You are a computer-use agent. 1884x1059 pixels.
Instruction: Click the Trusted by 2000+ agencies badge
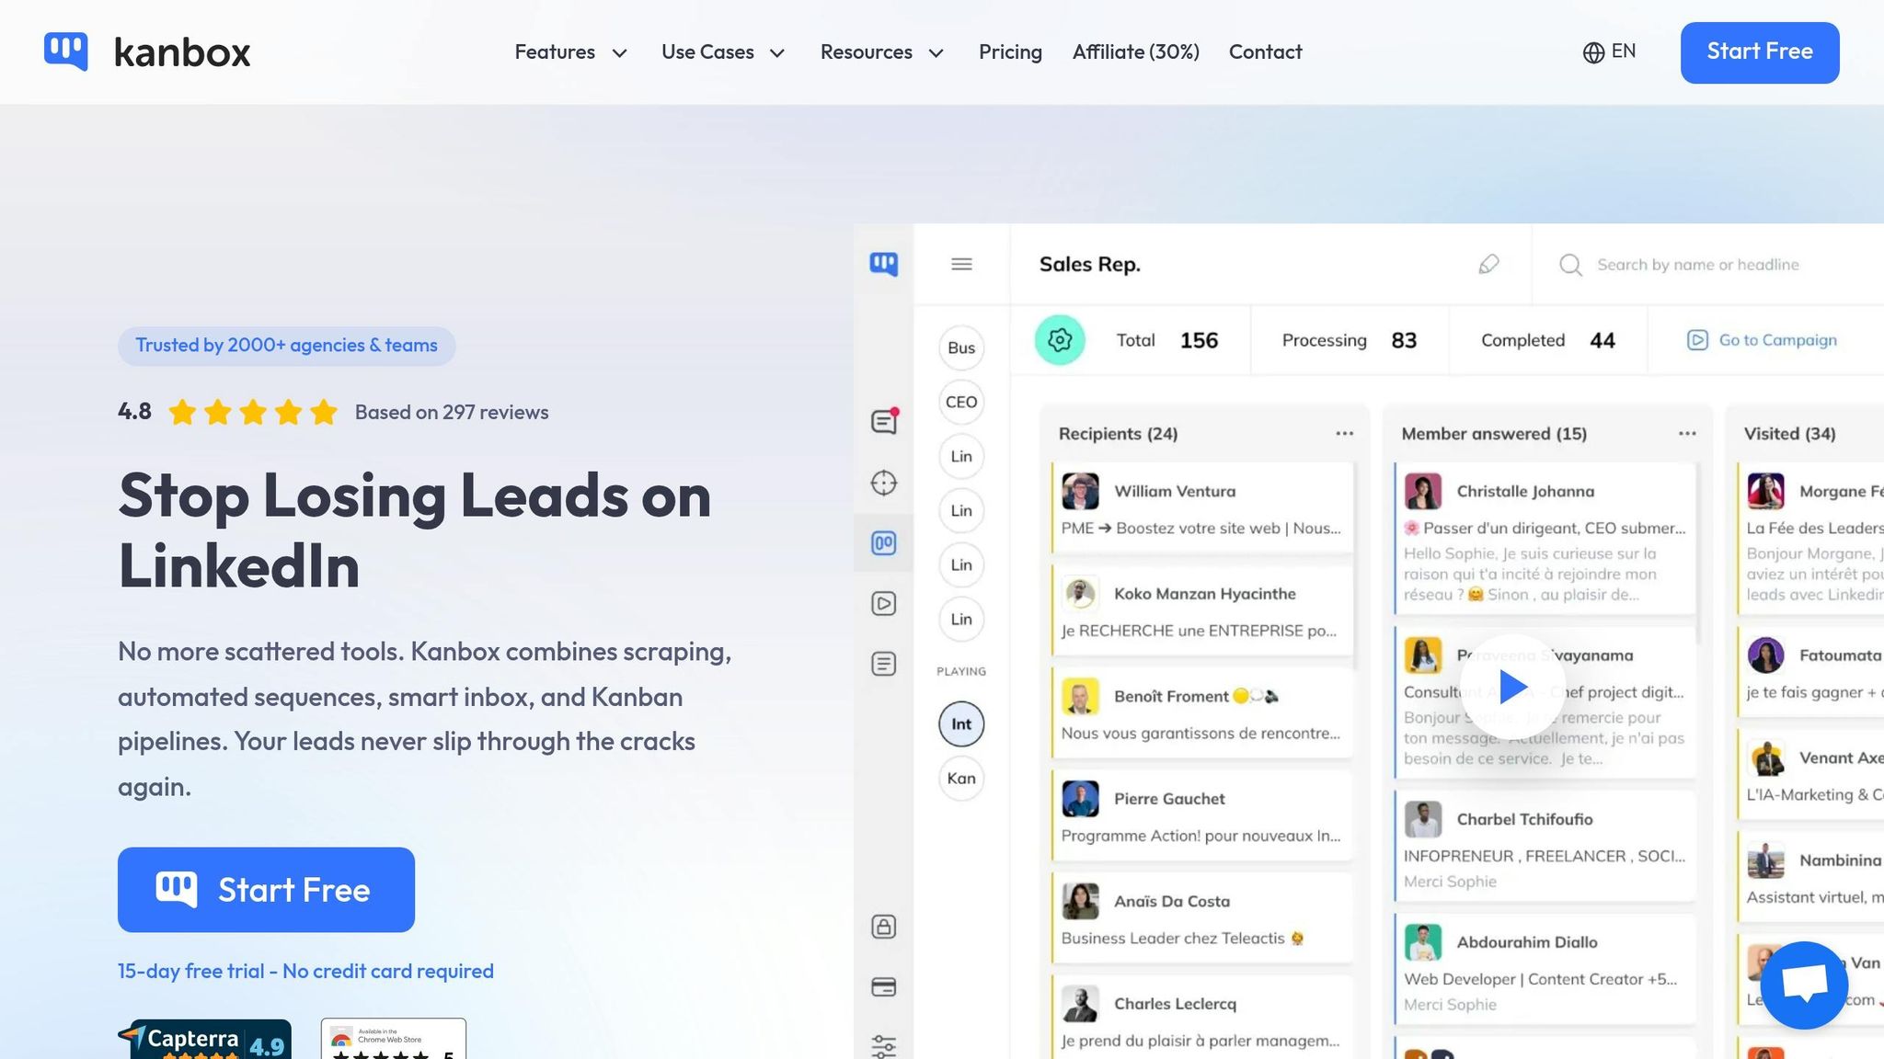[x=287, y=346]
